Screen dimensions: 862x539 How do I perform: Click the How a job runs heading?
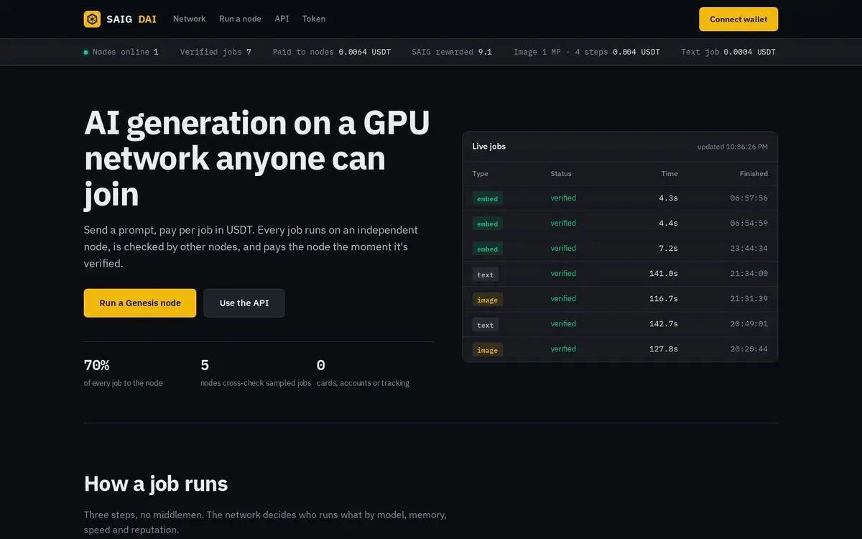[156, 484]
